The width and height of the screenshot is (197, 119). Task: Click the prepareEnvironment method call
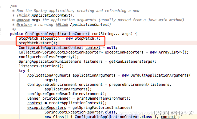(128, 85)
